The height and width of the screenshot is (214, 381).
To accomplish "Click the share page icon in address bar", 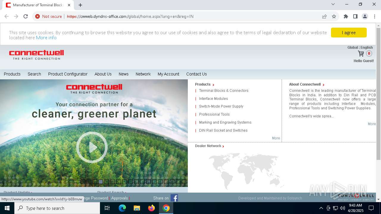I will [324, 16].
